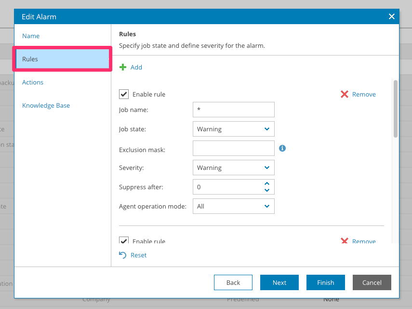Click the Finish button
The image size is (412, 309).
pos(325,283)
